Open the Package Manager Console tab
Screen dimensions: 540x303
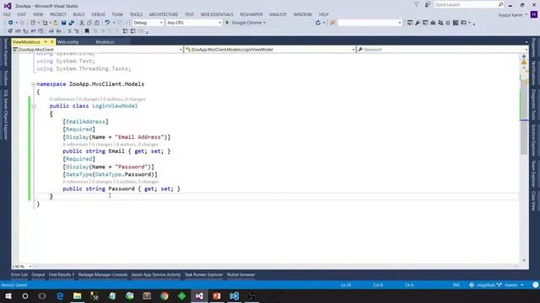[103, 274]
